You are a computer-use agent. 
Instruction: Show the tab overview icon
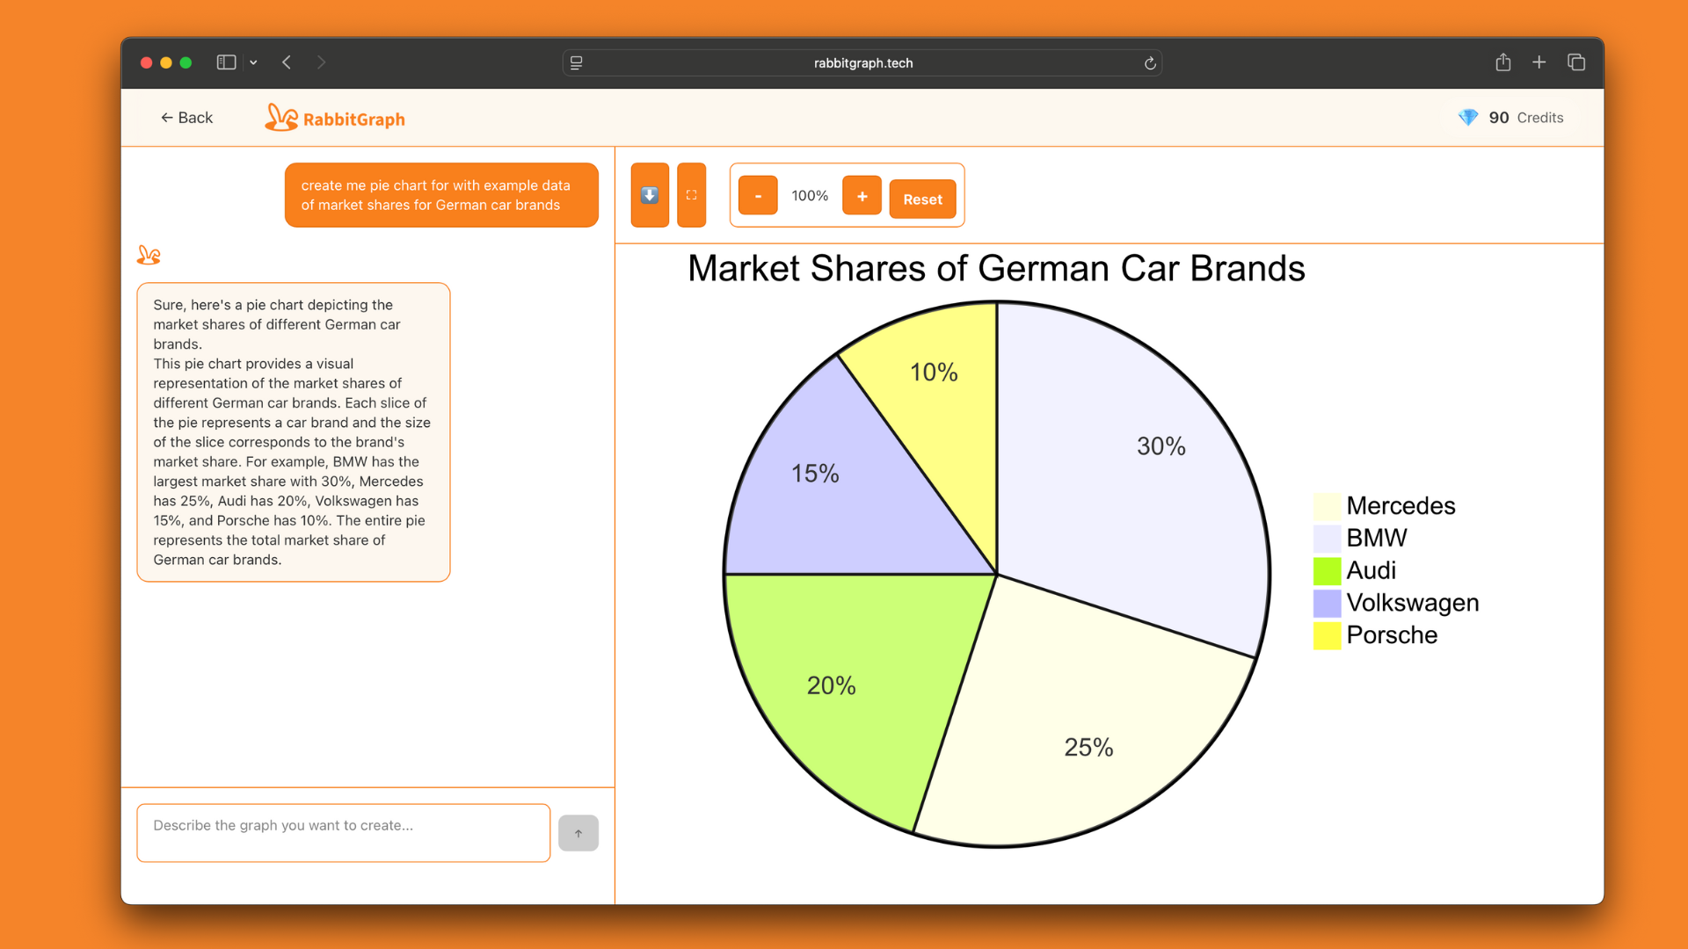(1575, 62)
